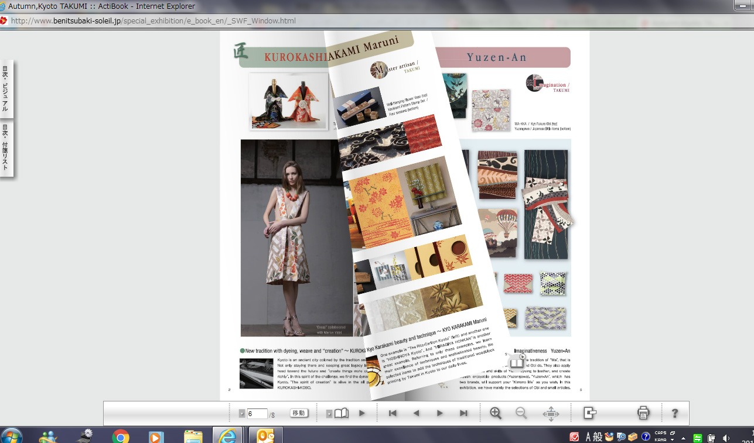The image size is (754, 443).
Task: Click the green 匠 kanji logo
Action: (x=241, y=50)
